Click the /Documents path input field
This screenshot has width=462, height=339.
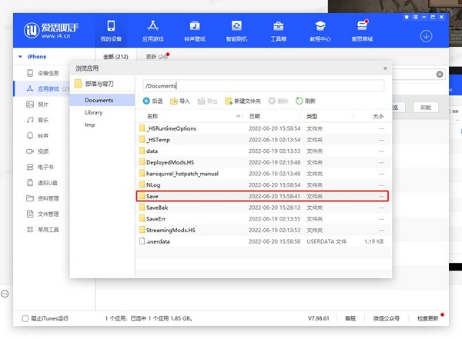click(x=263, y=86)
